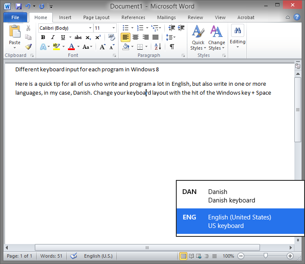
Task: Click the Bullets list icon
Action: pos(126,28)
